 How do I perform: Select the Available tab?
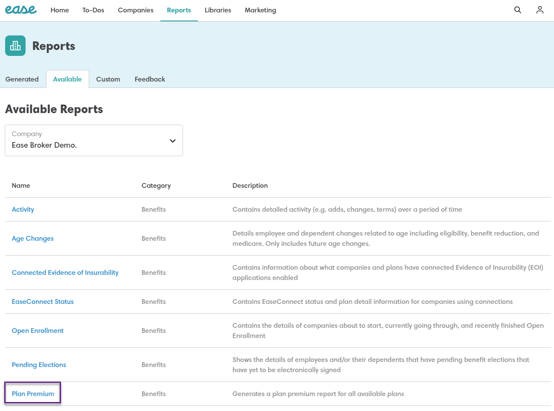point(67,79)
